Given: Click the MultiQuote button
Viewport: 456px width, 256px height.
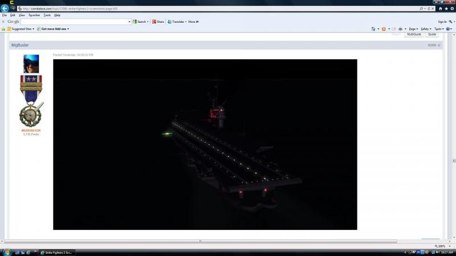Looking at the screenshot, I should [414, 34].
